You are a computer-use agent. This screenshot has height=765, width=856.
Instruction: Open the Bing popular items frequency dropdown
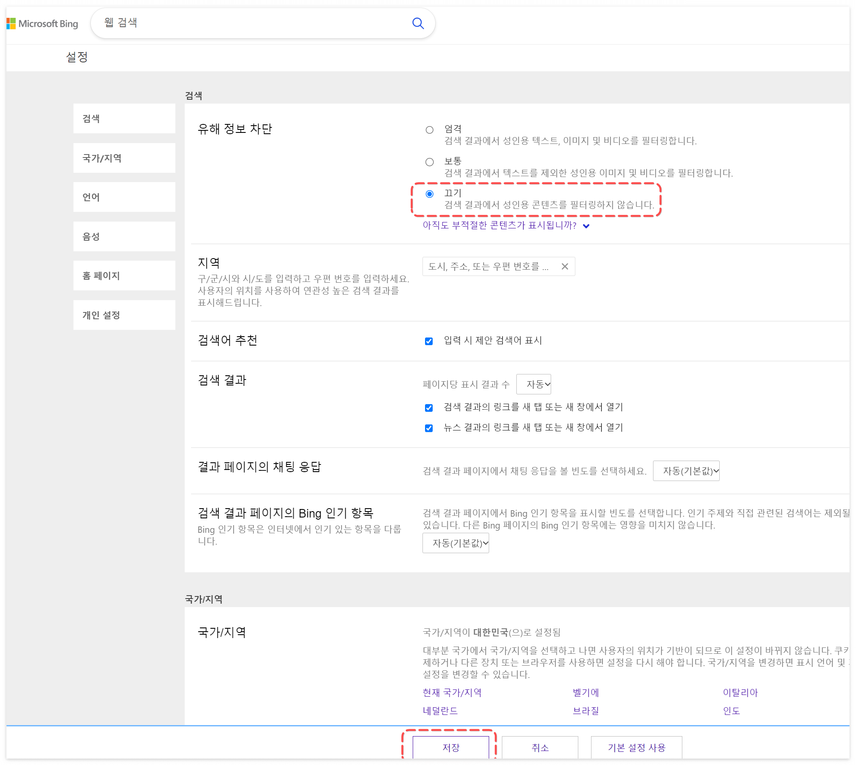456,543
